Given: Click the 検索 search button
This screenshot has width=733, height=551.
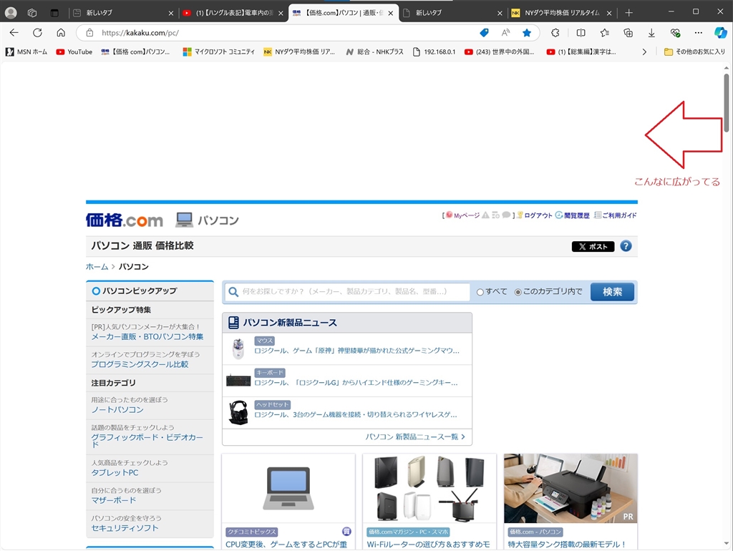Looking at the screenshot, I should [x=612, y=292].
